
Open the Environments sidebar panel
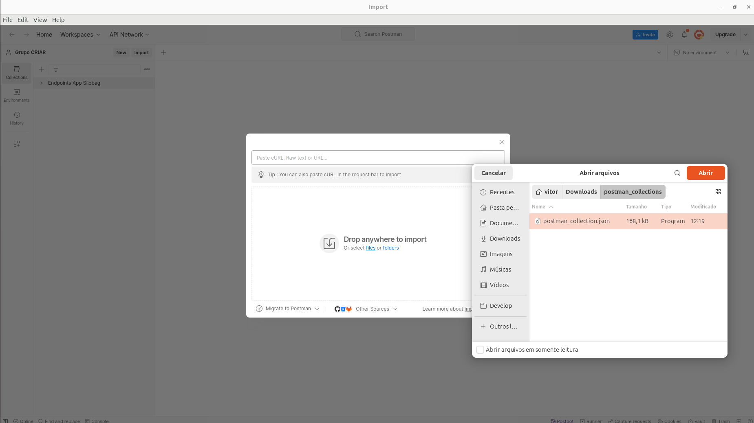17,96
